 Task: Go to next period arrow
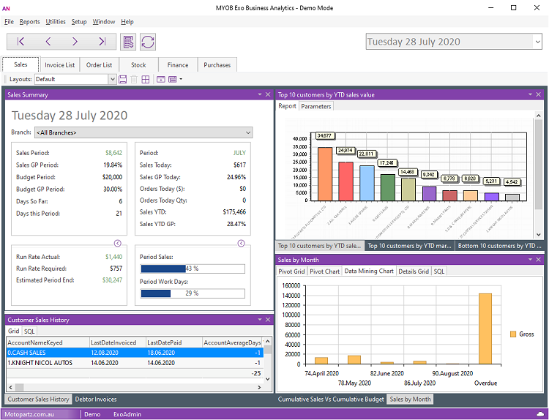[75, 42]
